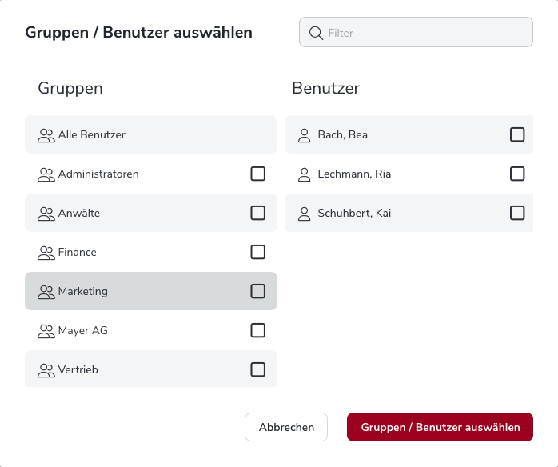Click the user icon beside Schuhbert, Kai
Image resolution: width=558 pixels, height=467 pixels.
click(304, 214)
